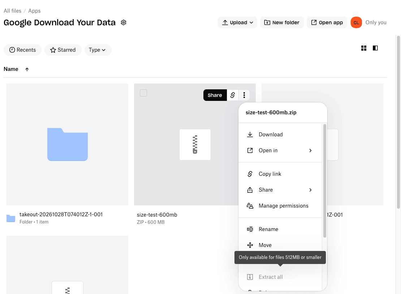Image resolution: width=401 pixels, height=294 pixels.
Task: Switch to grid view icon
Action: click(364, 48)
